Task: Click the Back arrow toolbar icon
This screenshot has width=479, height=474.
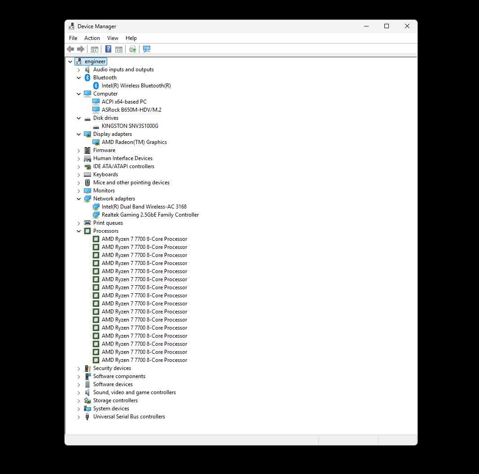Action: pos(70,49)
